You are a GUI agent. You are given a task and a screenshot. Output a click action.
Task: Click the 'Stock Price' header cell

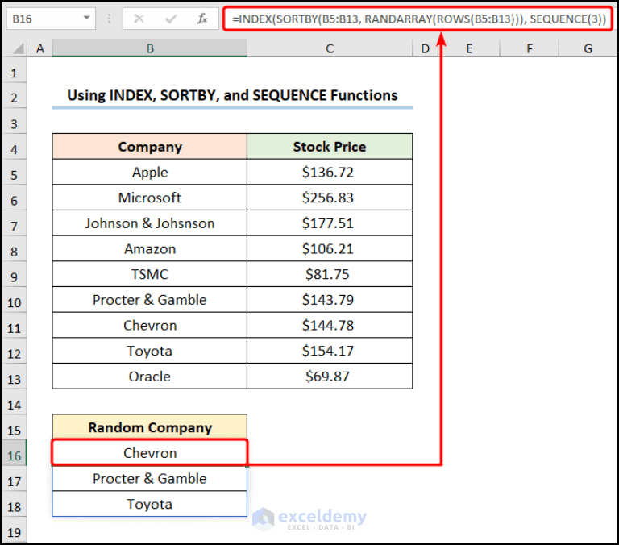(x=330, y=147)
